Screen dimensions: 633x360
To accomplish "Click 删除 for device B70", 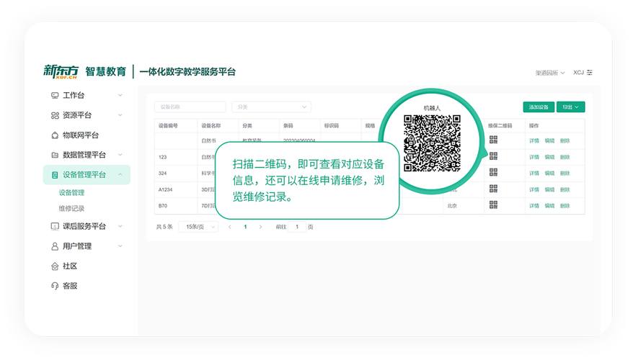I will [x=565, y=206].
